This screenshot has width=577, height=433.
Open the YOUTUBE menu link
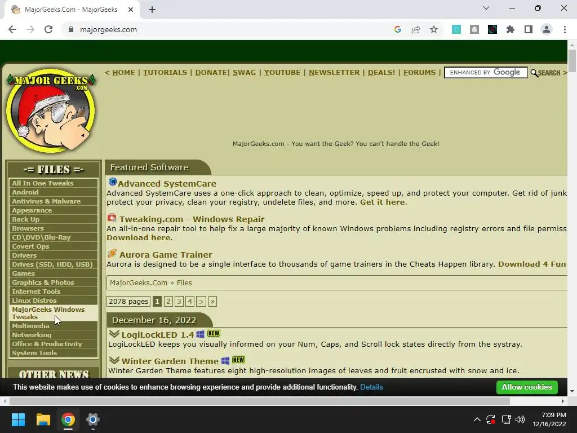pos(282,73)
